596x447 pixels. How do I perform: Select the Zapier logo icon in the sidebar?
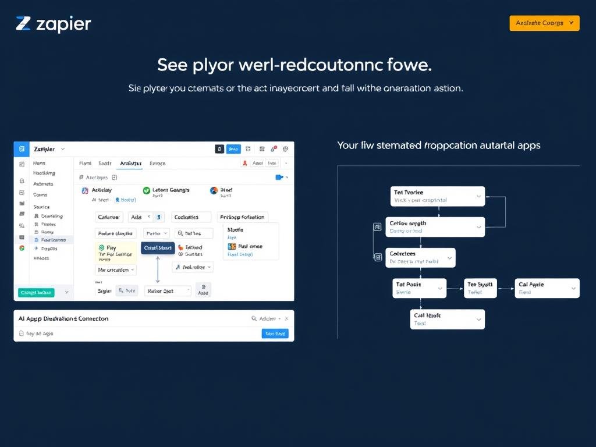pyautogui.click(x=23, y=149)
